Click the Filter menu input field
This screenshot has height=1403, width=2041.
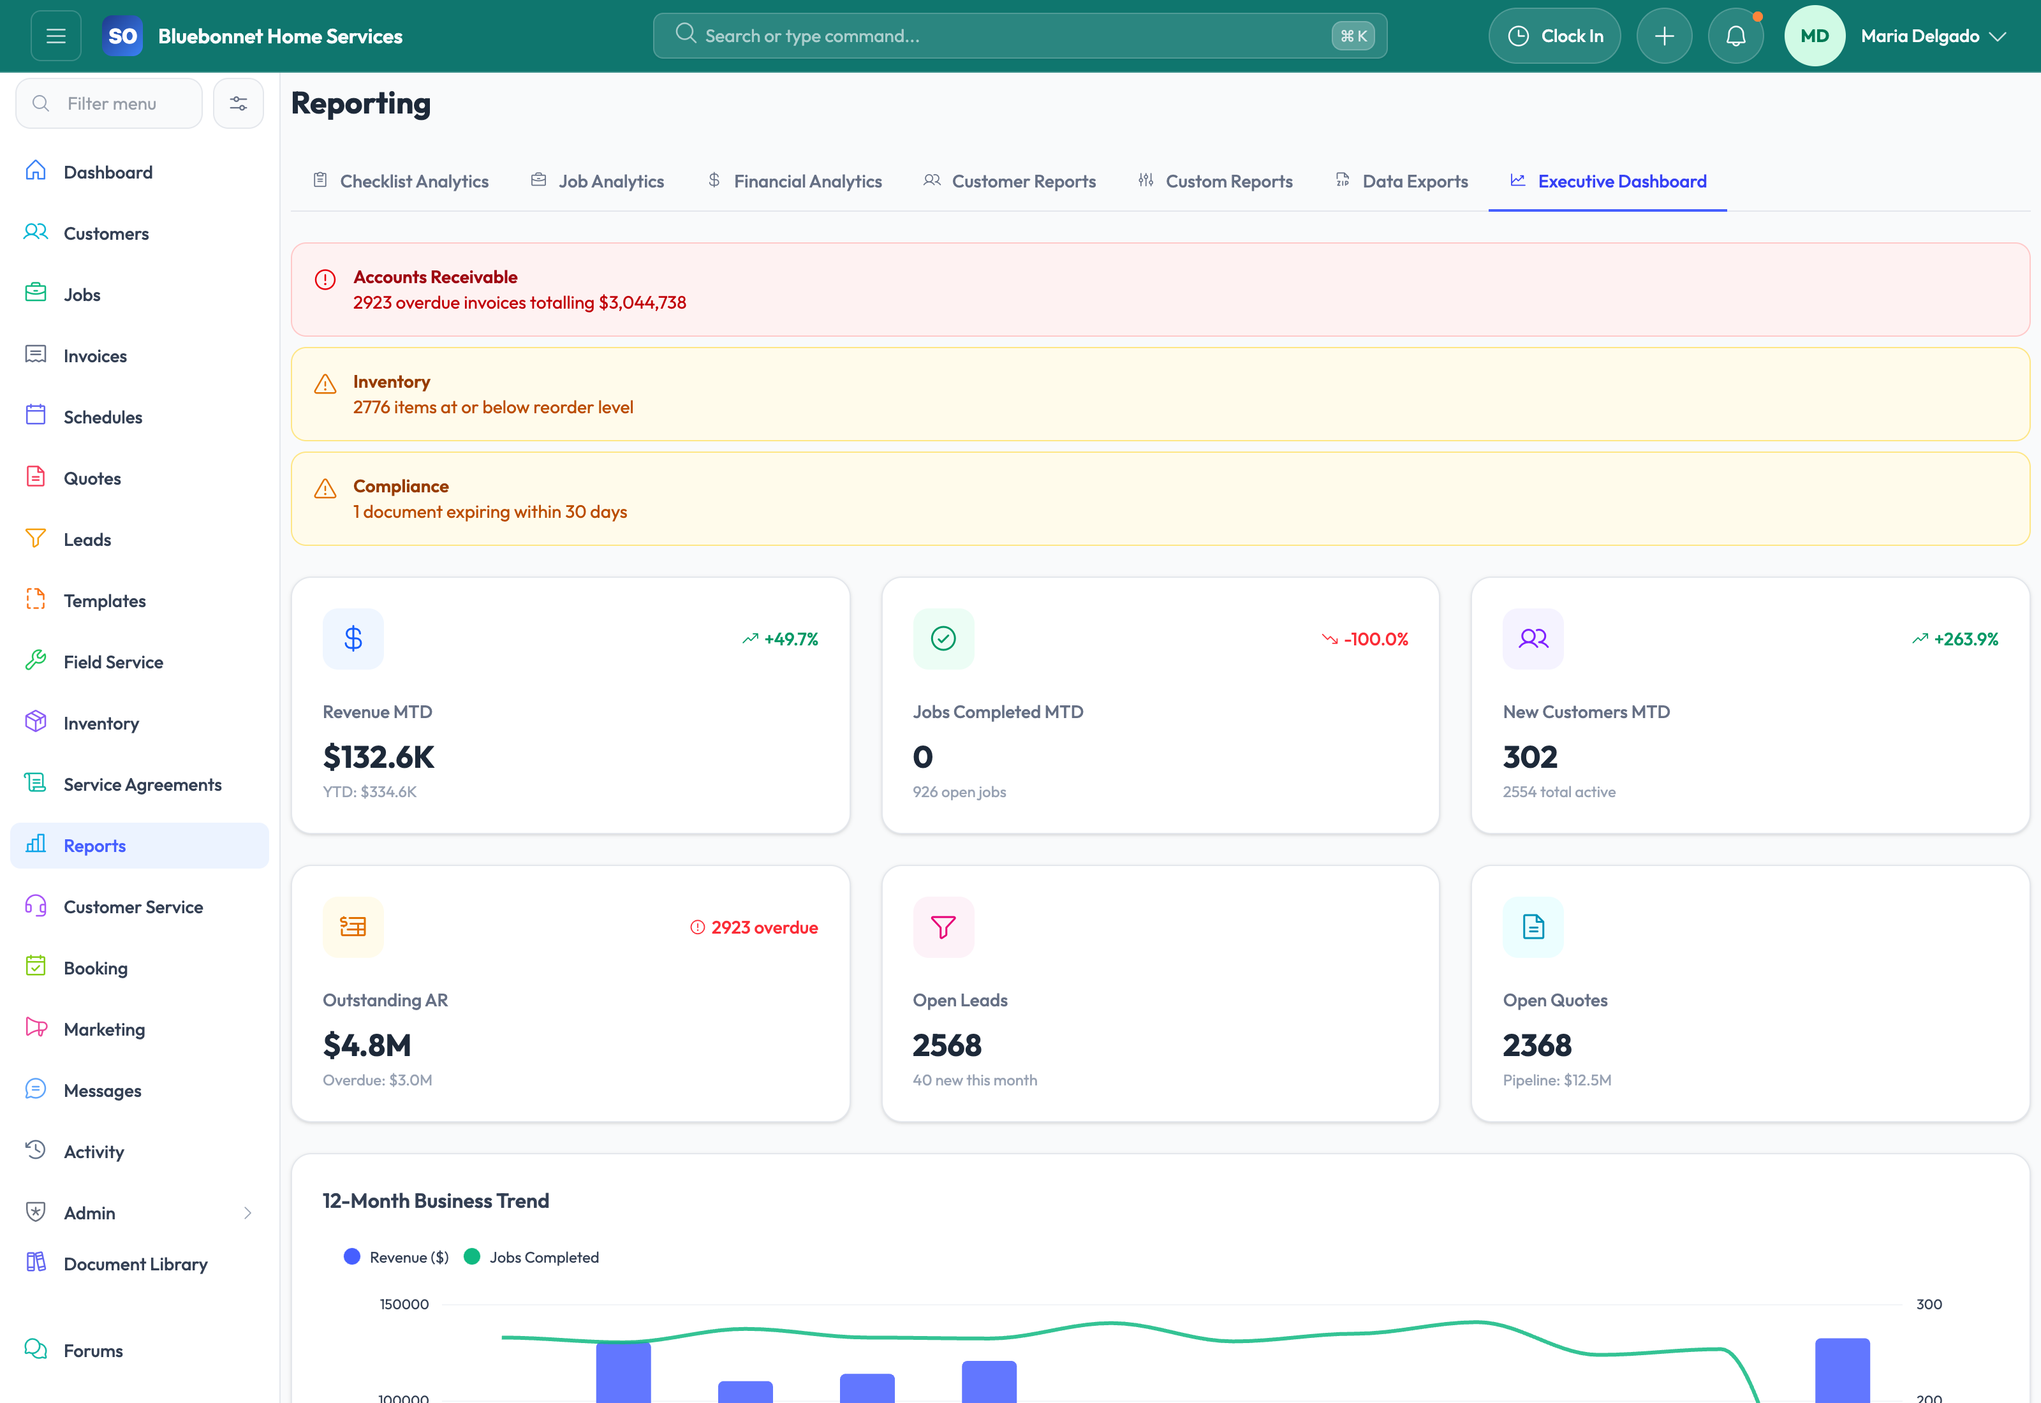click(109, 104)
